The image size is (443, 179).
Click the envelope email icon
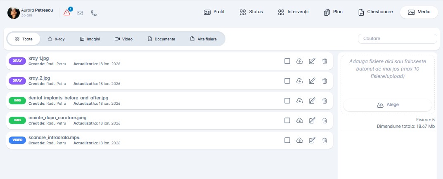(x=81, y=13)
